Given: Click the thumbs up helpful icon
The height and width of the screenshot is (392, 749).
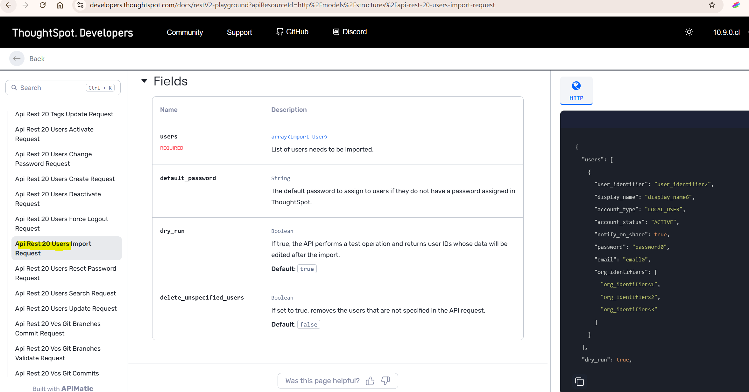Looking at the screenshot, I should point(370,381).
